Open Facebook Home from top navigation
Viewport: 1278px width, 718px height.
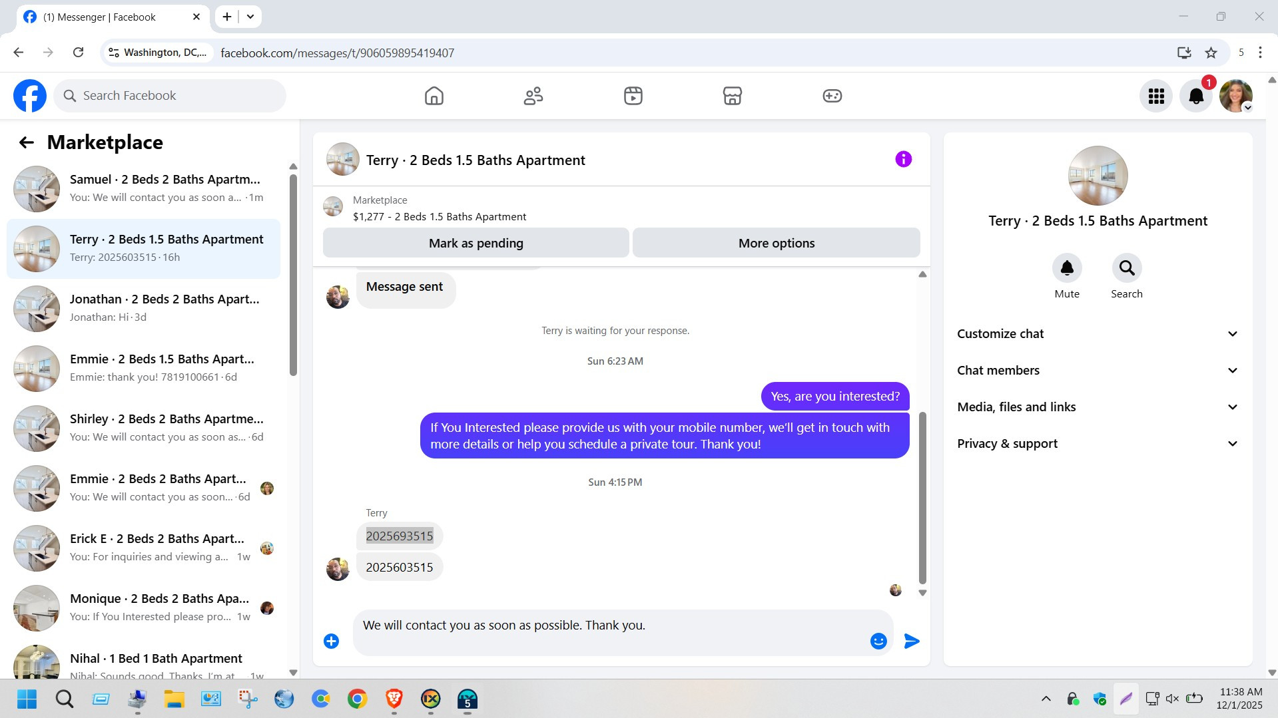point(434,96)
